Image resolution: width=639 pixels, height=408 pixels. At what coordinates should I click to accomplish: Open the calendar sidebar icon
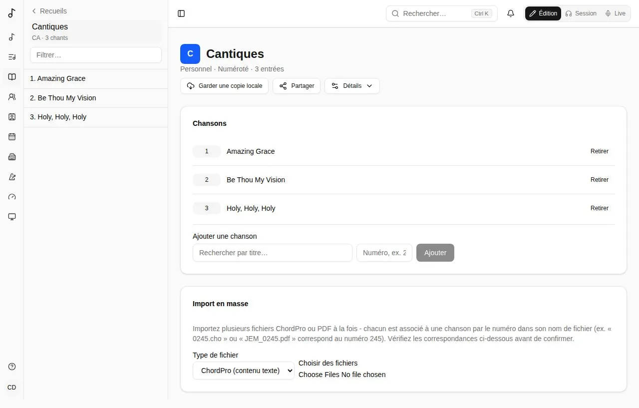12,137
